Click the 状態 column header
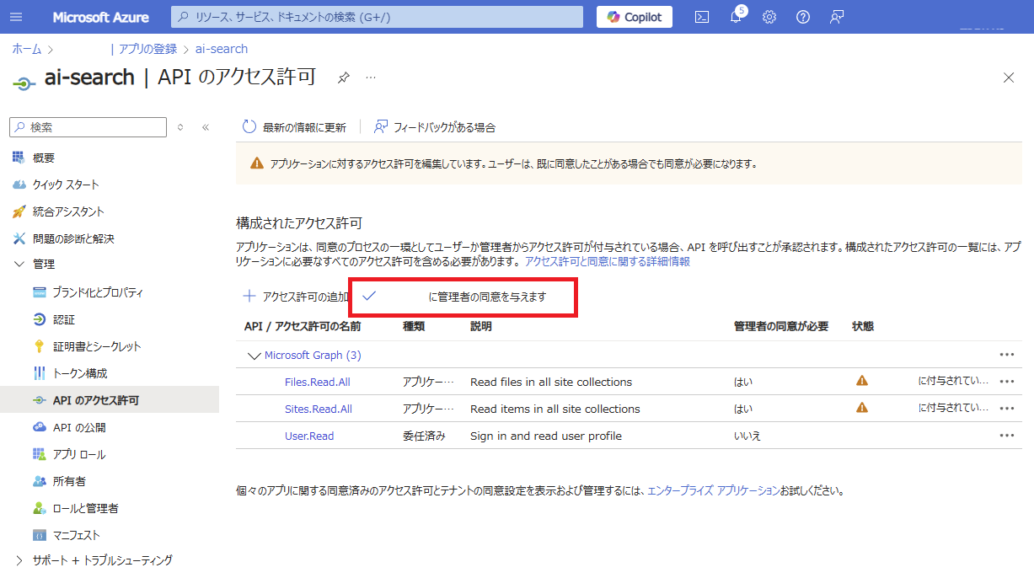Screen dimensions: 1034x578 click(863, 326)
